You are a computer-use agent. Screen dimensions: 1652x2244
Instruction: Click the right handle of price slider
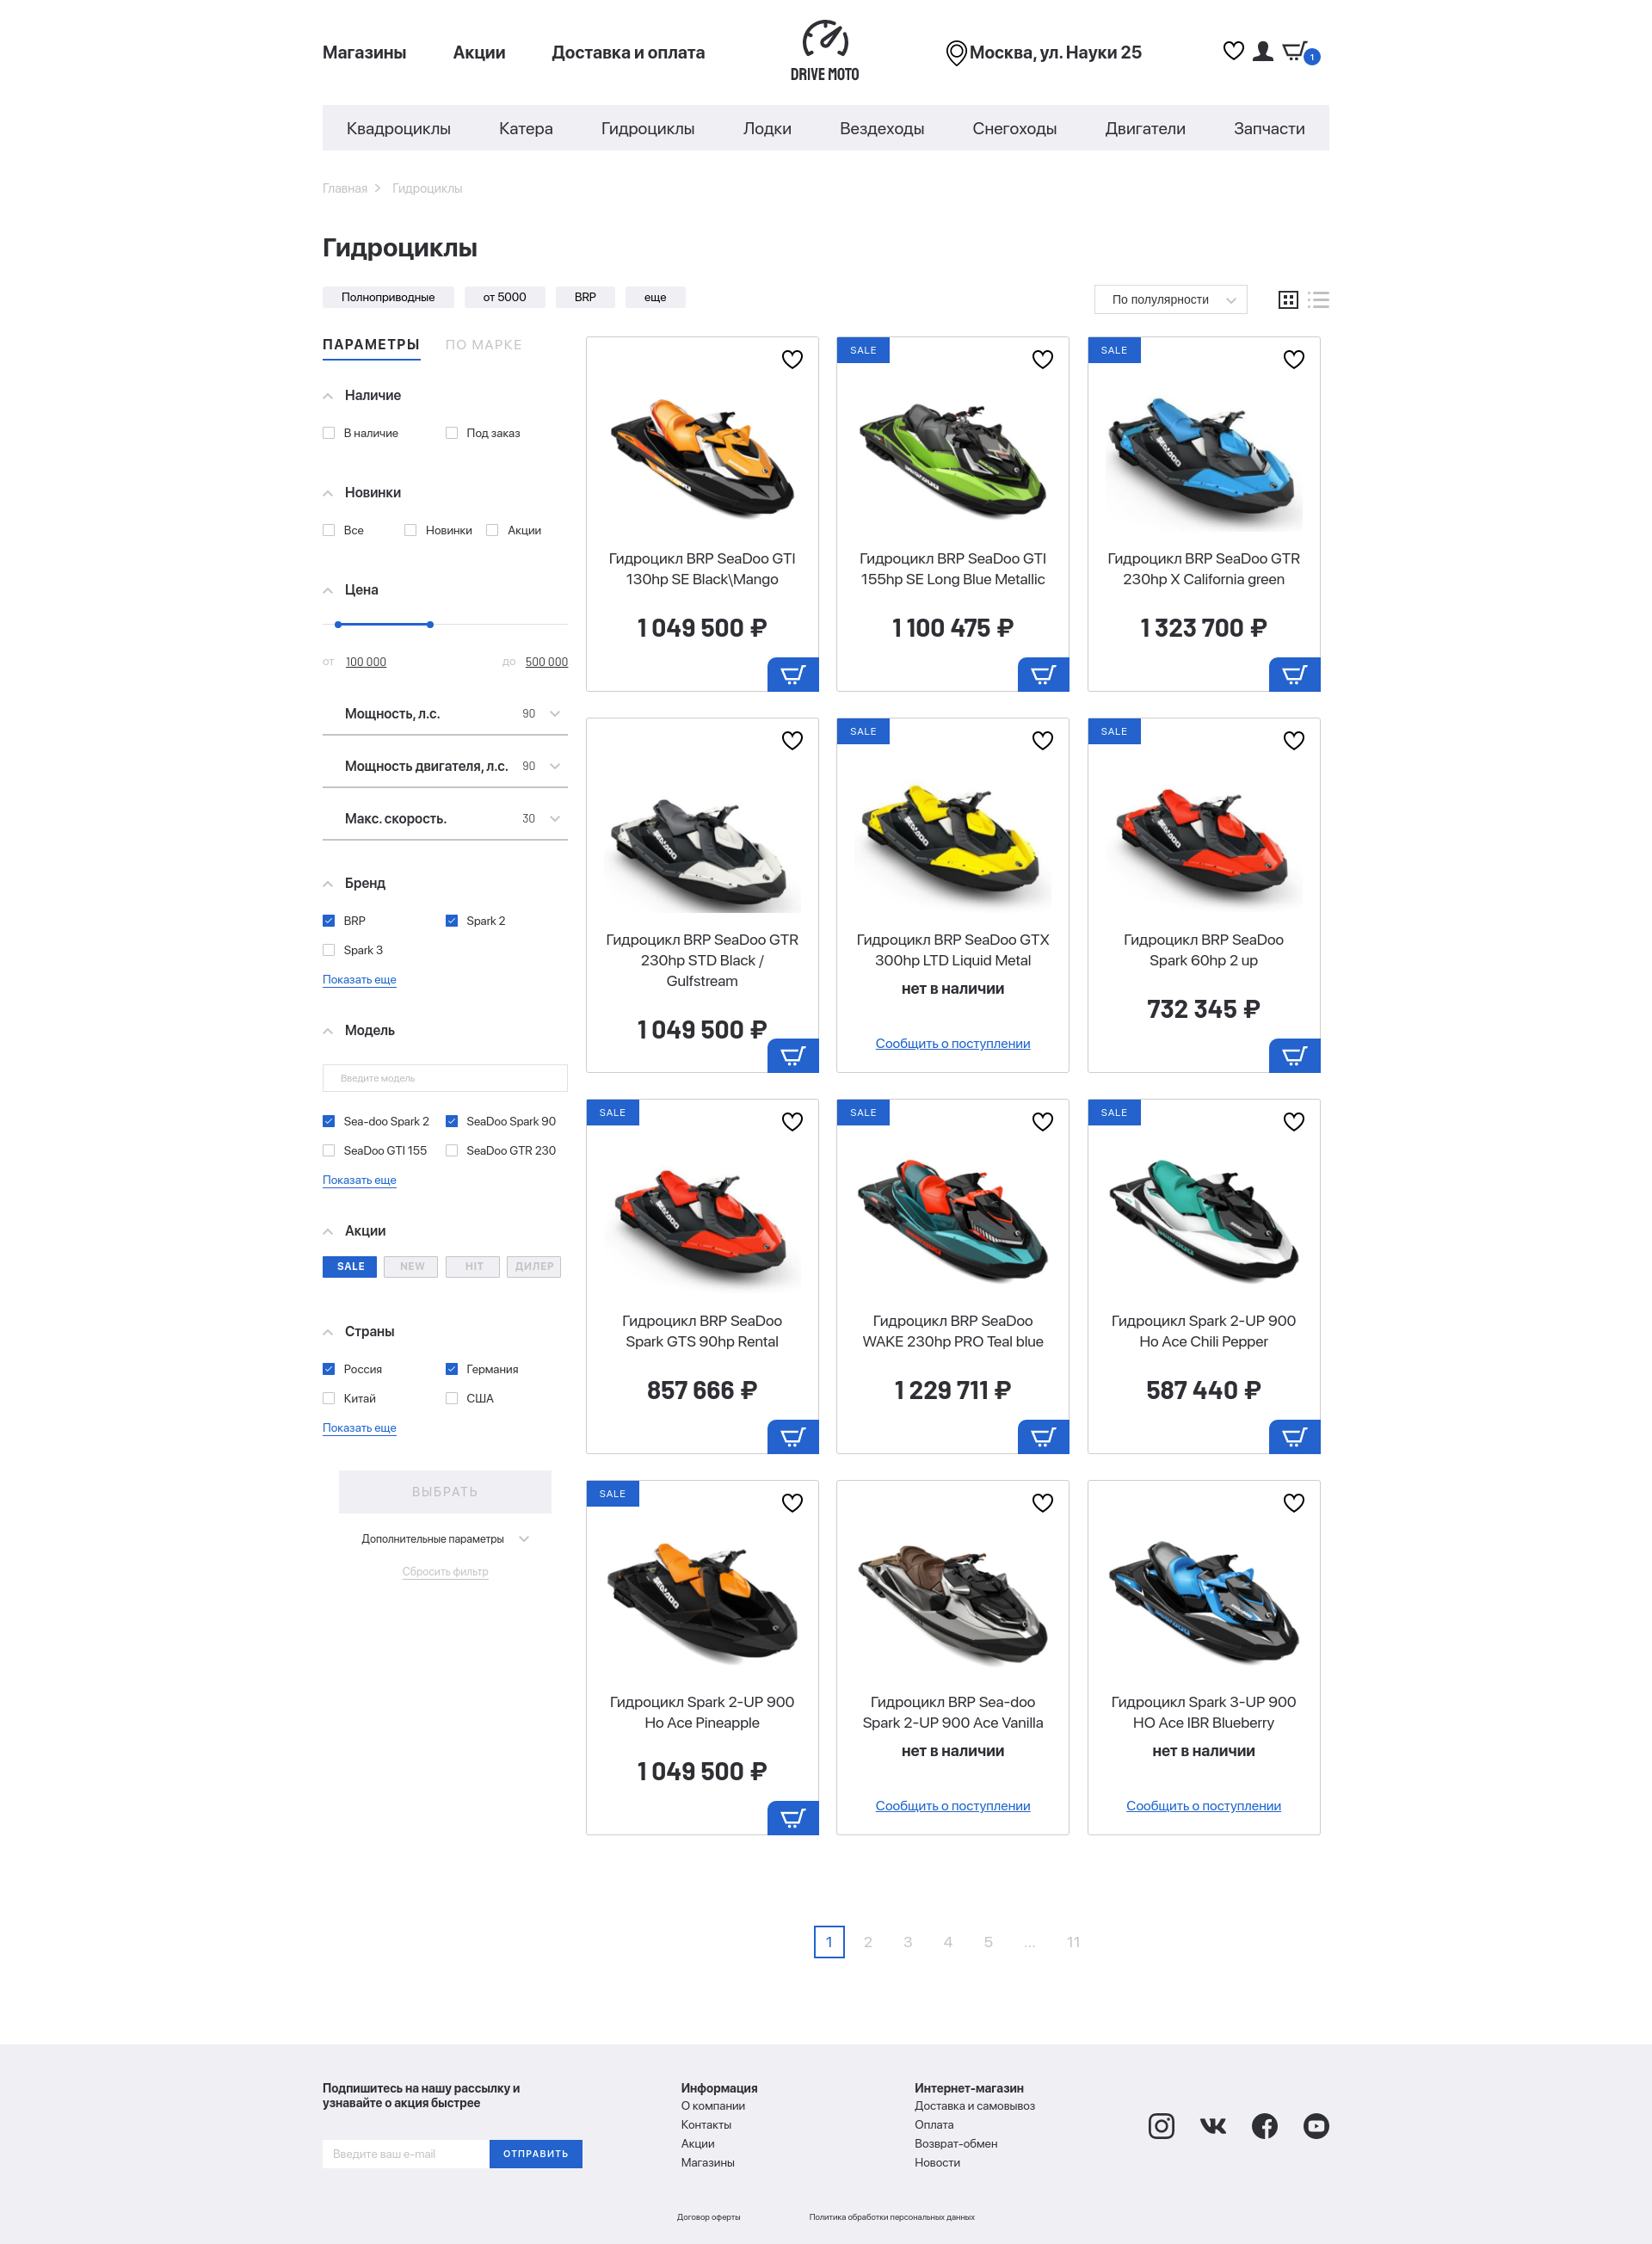[430, 625]
